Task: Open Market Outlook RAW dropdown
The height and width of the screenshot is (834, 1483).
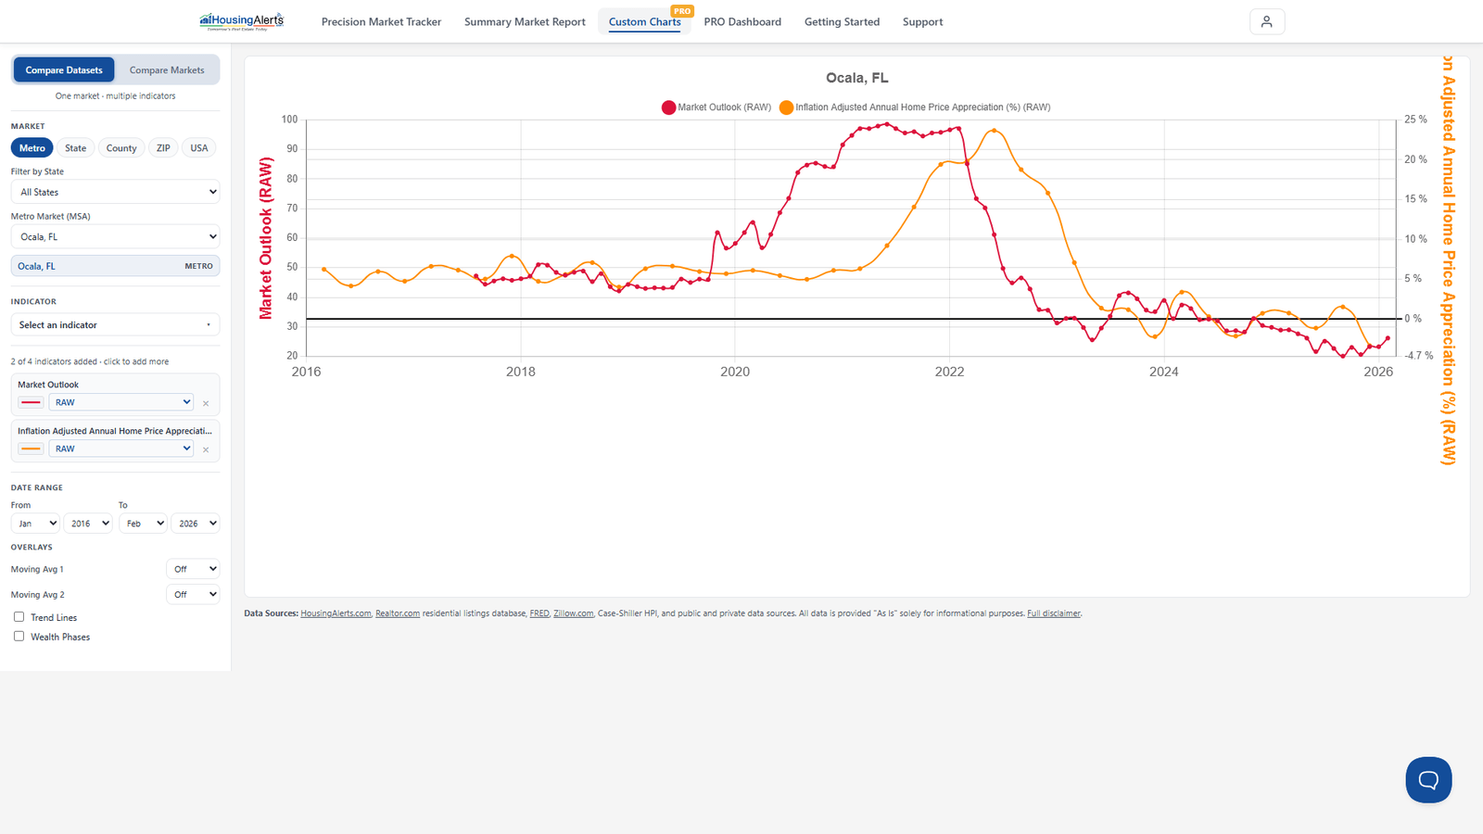Action: (121, 402)
